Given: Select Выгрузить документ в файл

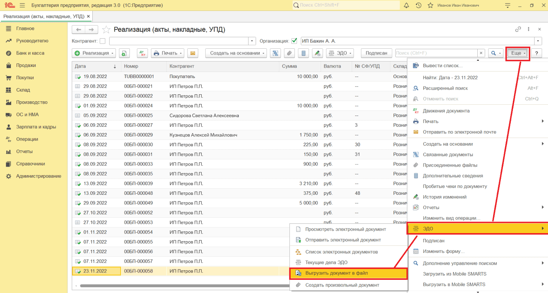Looking at the screenshot, I should tap(336, 273).
